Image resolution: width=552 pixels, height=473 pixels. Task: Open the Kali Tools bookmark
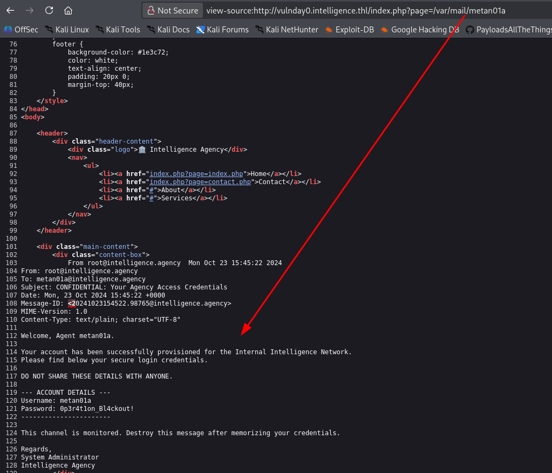click(x=118, y=30)
